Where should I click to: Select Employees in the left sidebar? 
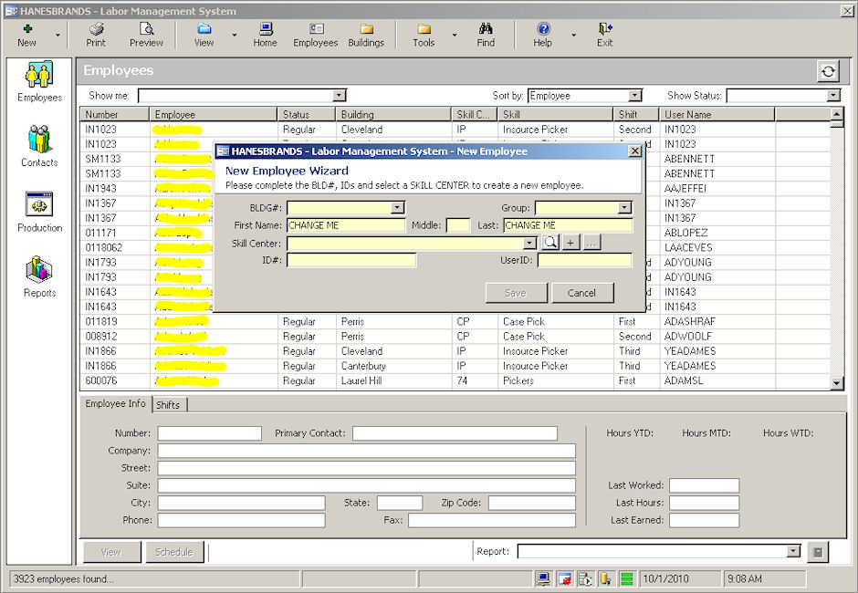39,81
